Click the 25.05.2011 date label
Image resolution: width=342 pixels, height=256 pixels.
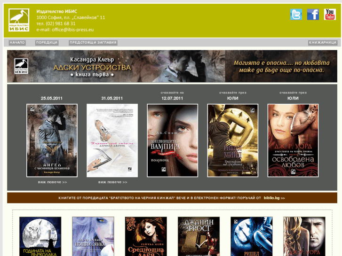(x=51, y=98)
